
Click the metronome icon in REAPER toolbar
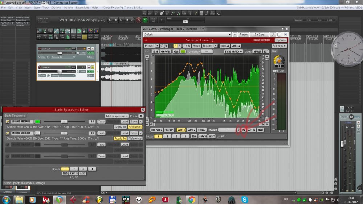tap(45, 31)
